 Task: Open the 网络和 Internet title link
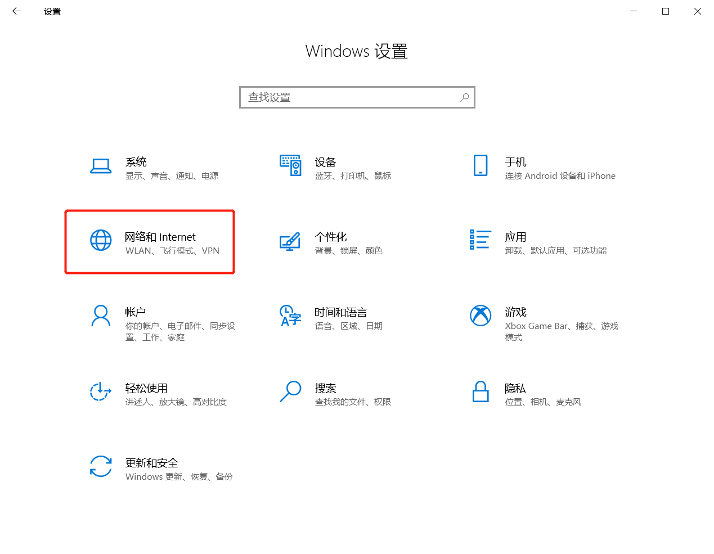[x=160, y=237]
